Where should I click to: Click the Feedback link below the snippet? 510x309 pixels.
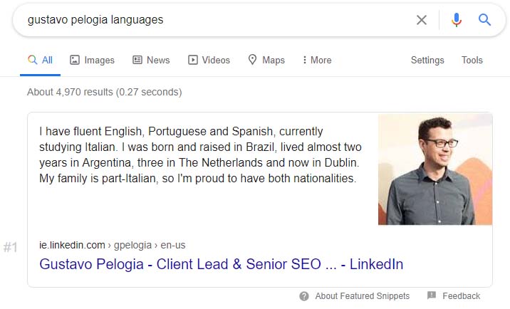(x=462, y=296)
